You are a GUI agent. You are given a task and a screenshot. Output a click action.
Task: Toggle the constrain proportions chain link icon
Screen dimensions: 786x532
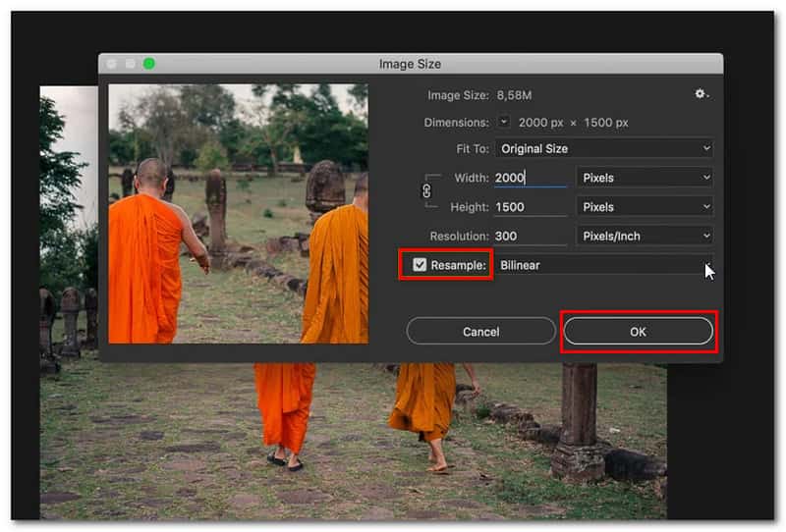point(426,190)
